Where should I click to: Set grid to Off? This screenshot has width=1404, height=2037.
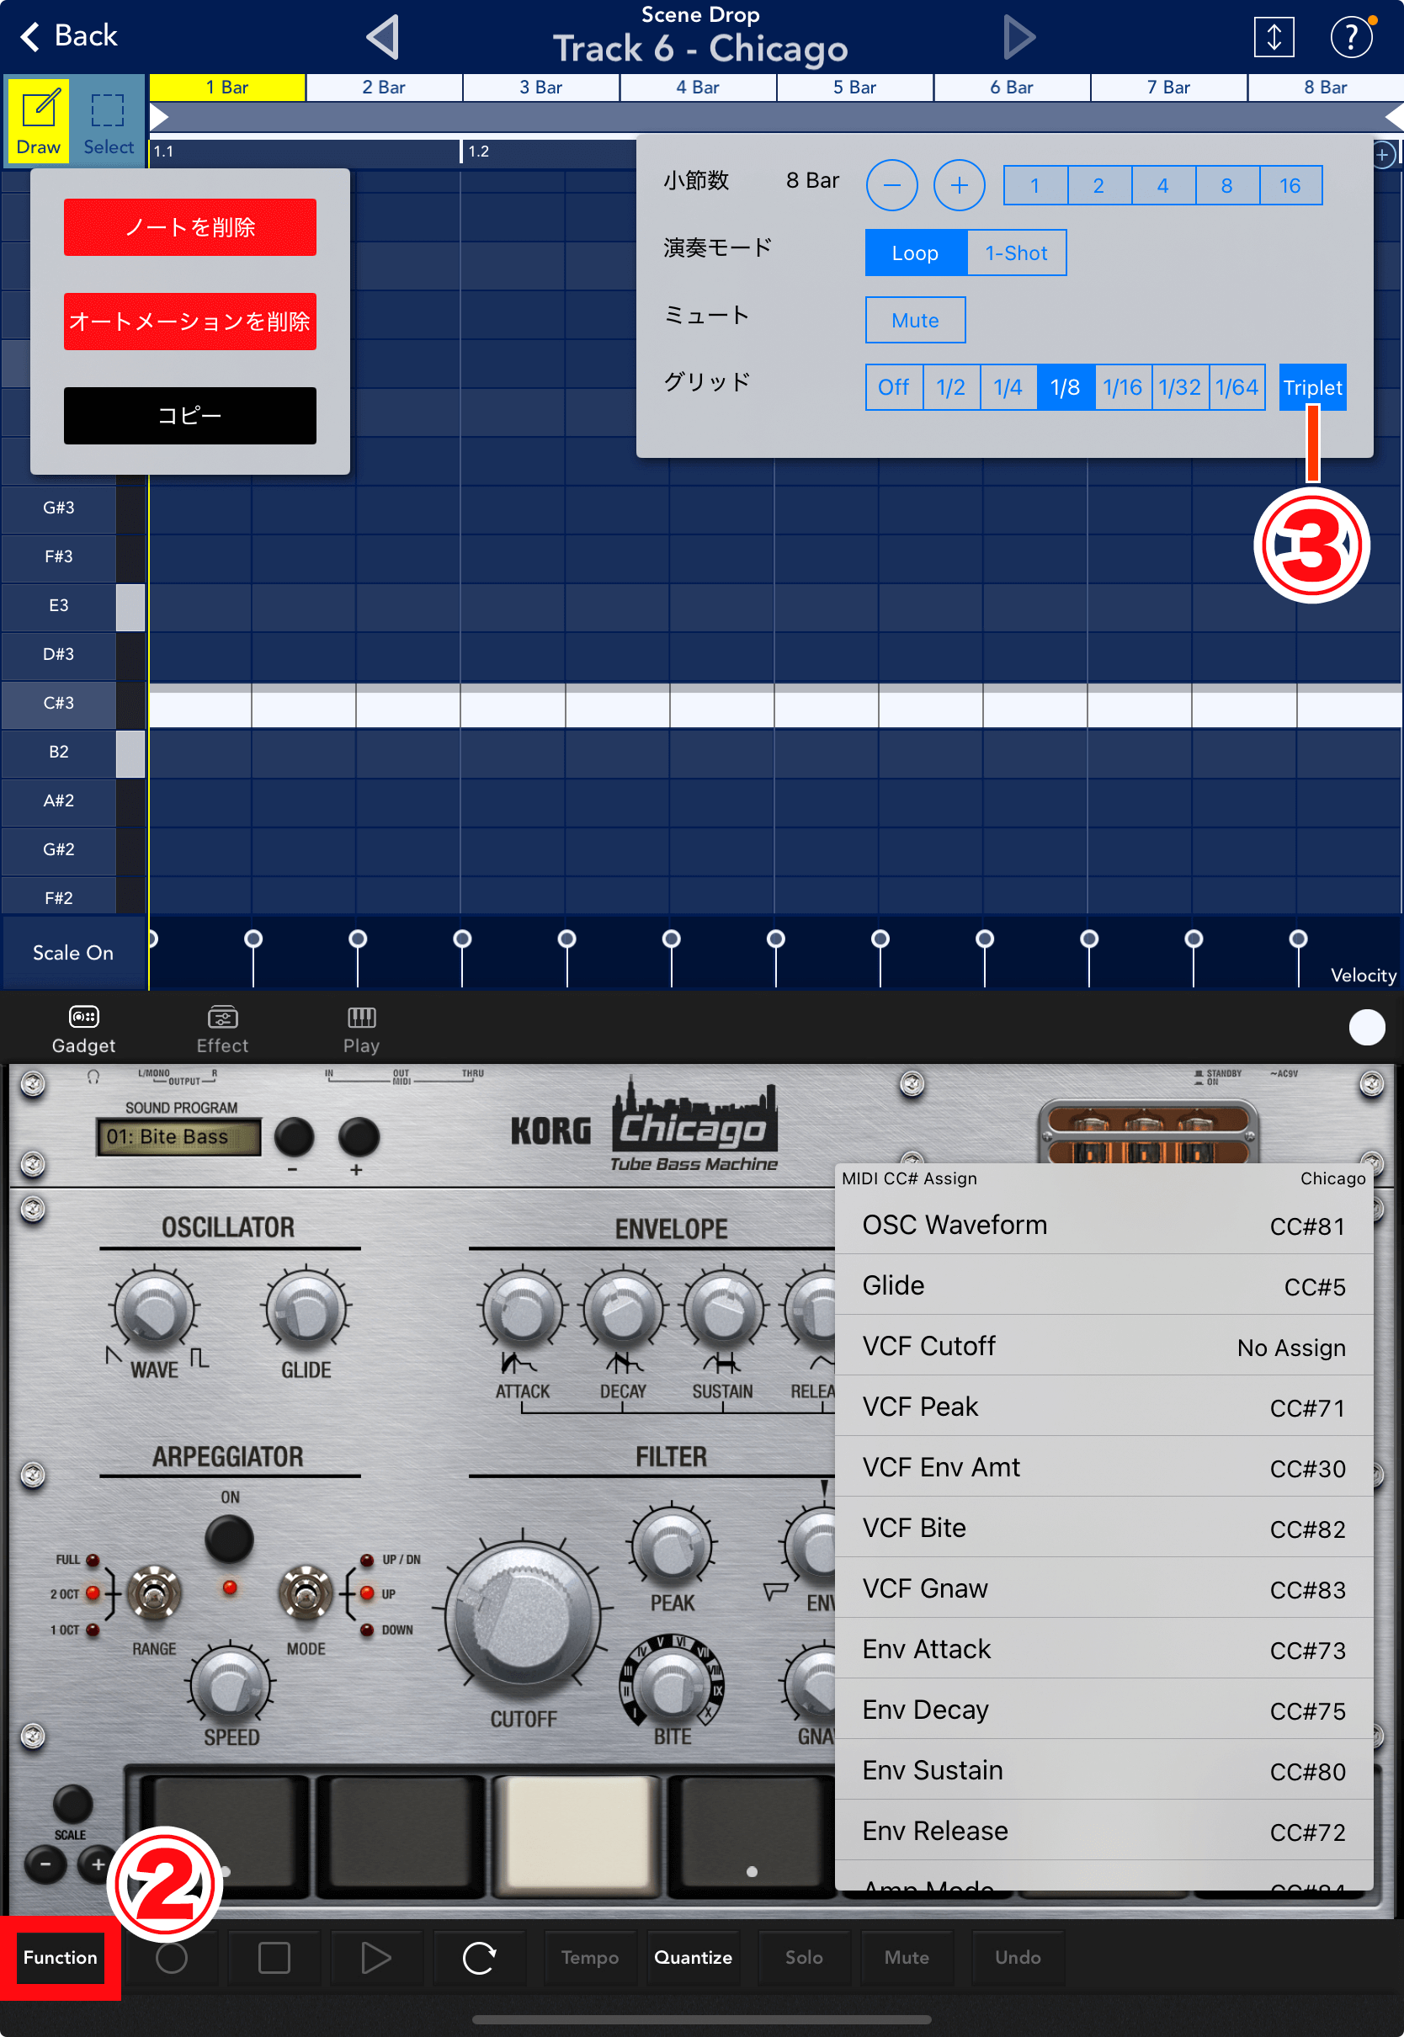click(894, 388)
